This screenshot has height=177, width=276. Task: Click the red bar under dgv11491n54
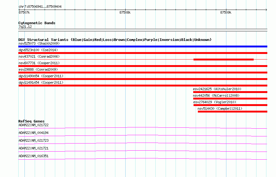(x=143, y=86)
